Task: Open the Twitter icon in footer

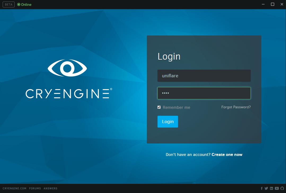Action: (266, 188)
